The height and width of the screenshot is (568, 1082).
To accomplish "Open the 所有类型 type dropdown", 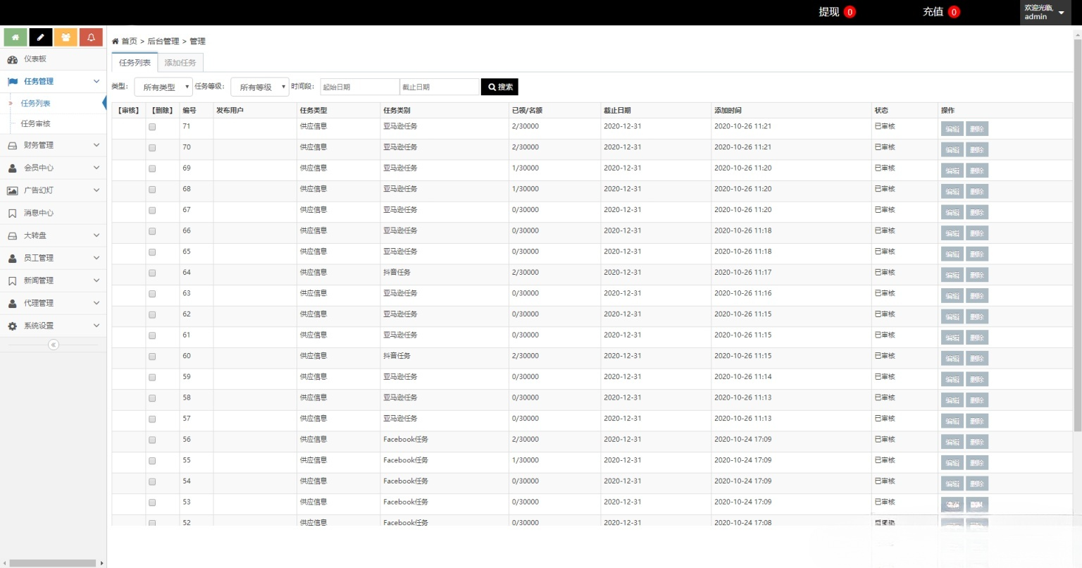I will 163,87.
